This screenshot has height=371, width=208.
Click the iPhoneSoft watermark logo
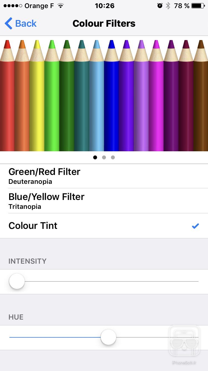184,341
